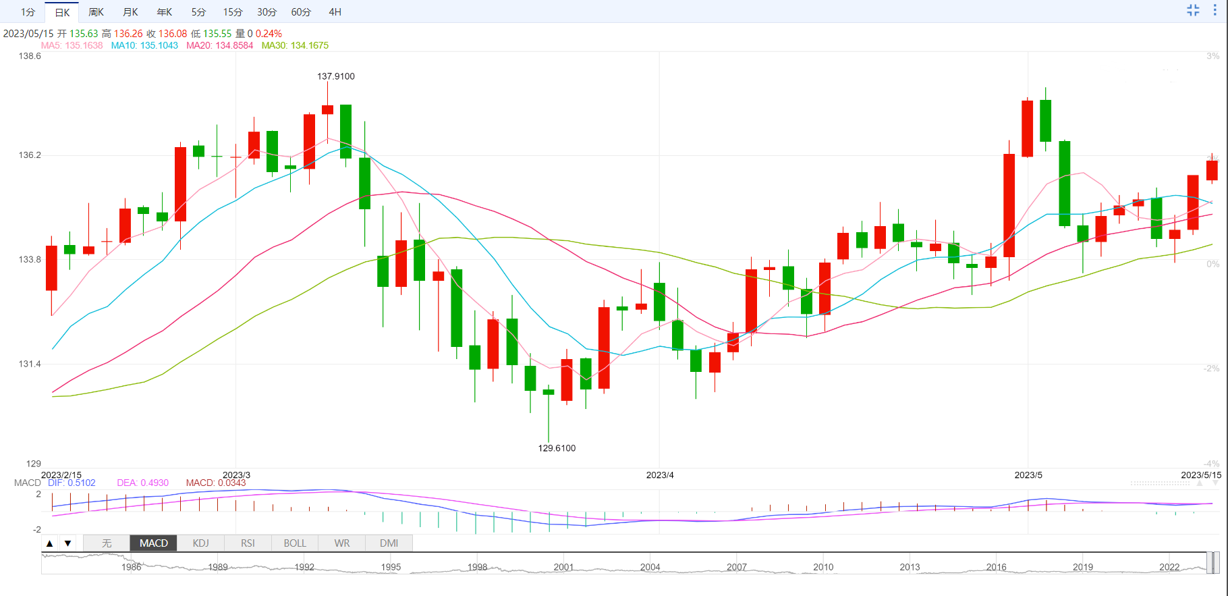
Task: Click the gray up triangle under the 2023/5/15 label
Action: [1200, 483]
